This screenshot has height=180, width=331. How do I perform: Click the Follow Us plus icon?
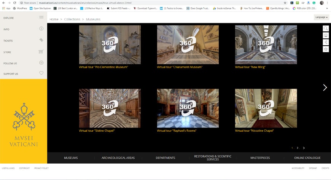(41, 62)
